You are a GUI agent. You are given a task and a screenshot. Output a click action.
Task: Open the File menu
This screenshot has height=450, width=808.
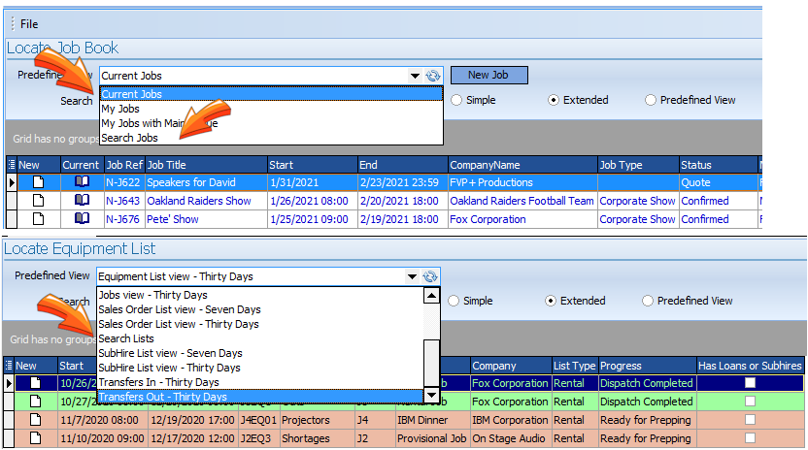(x=29, y=23)
